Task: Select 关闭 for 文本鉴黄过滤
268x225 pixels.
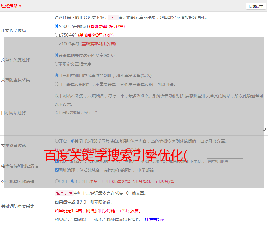Action: point(72,141)
